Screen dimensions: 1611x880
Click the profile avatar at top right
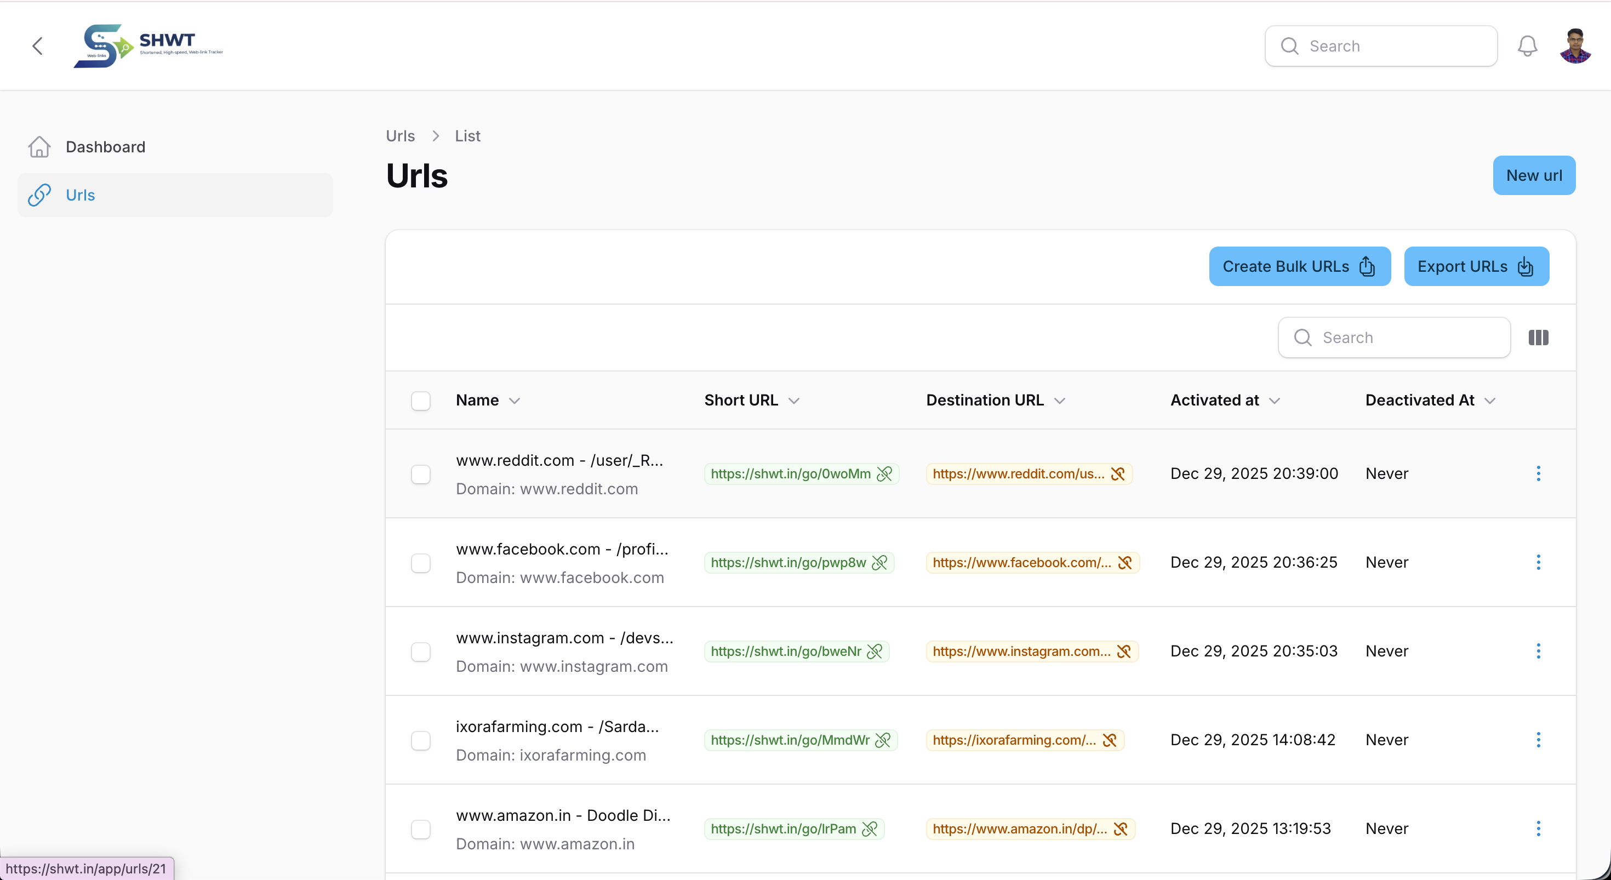[1575, 45]
